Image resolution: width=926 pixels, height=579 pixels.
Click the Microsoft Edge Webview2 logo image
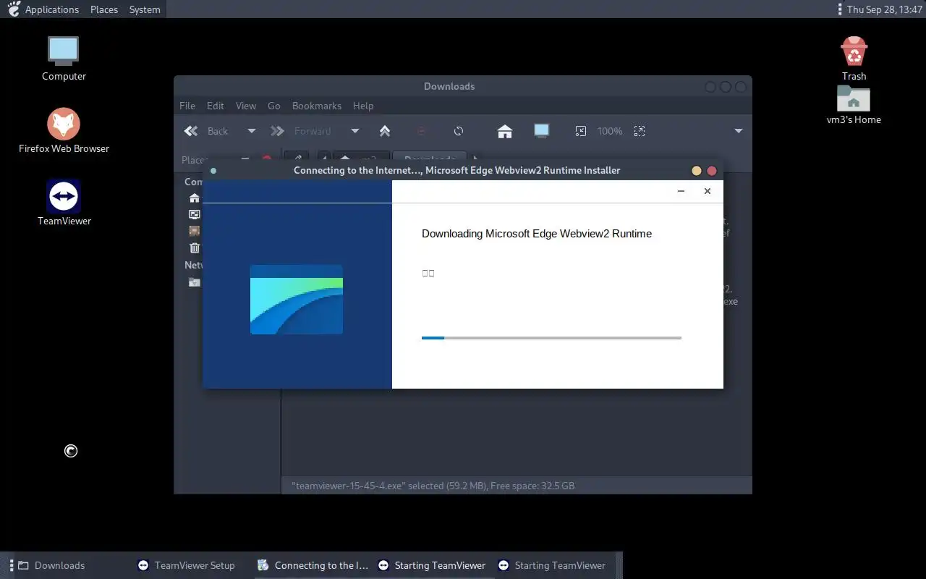(x=297, y=300)
